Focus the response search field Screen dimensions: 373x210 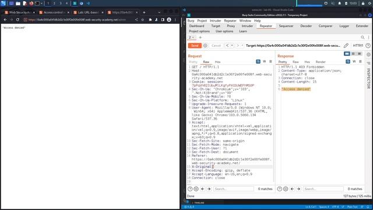pos(323,189)
